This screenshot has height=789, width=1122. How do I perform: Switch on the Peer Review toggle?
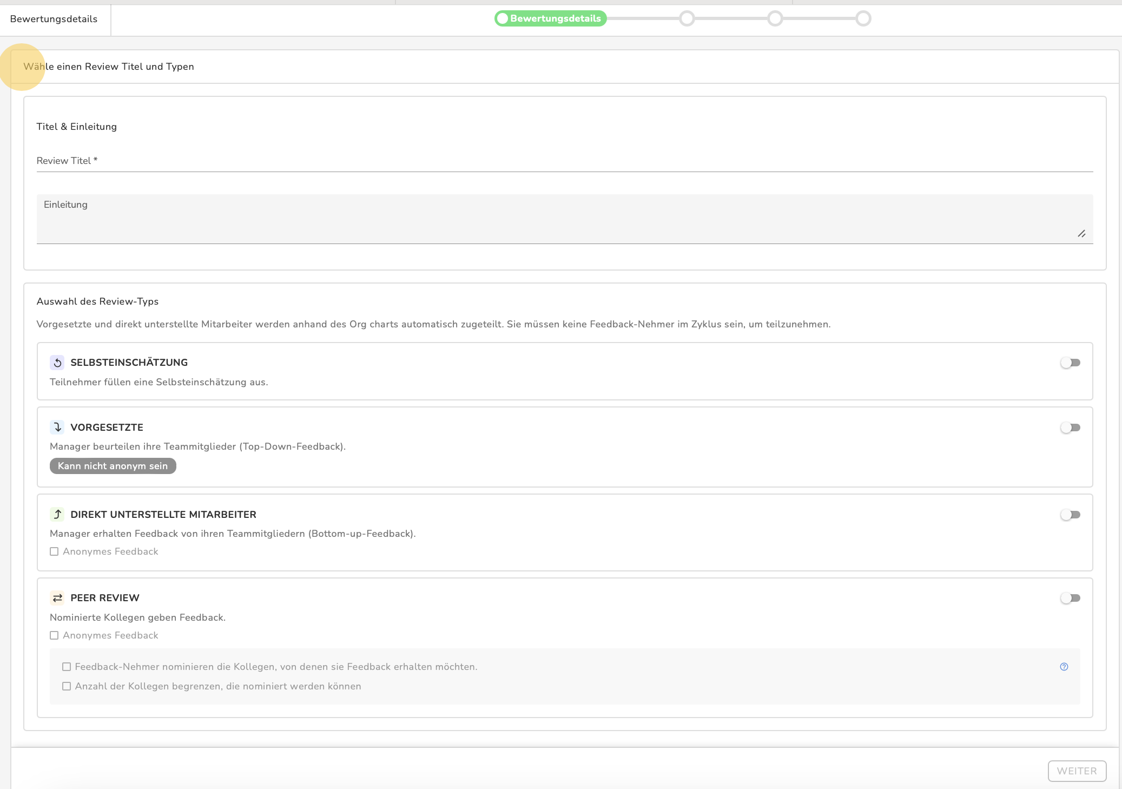coord(1070,598)
